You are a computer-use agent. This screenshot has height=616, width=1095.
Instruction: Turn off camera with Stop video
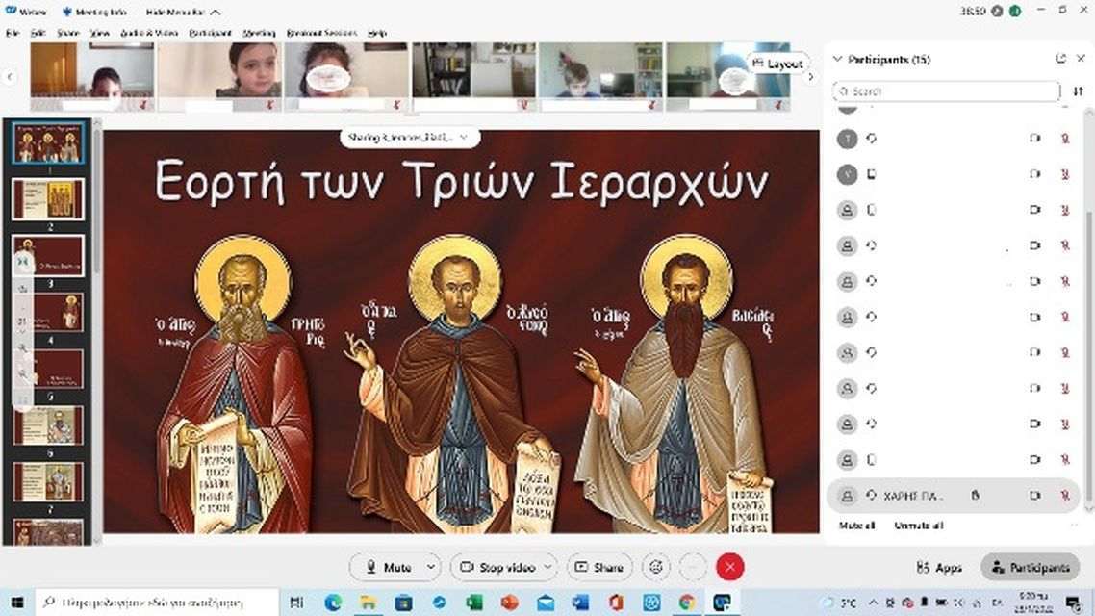[497, 567]
